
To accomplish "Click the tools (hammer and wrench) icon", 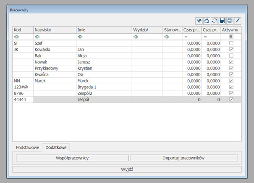I will pyautogui.click(x=199, y=21).
